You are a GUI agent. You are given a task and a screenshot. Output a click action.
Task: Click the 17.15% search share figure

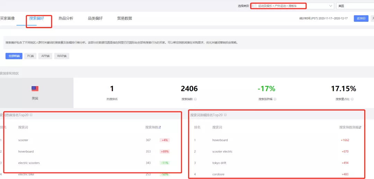(344, 89)
